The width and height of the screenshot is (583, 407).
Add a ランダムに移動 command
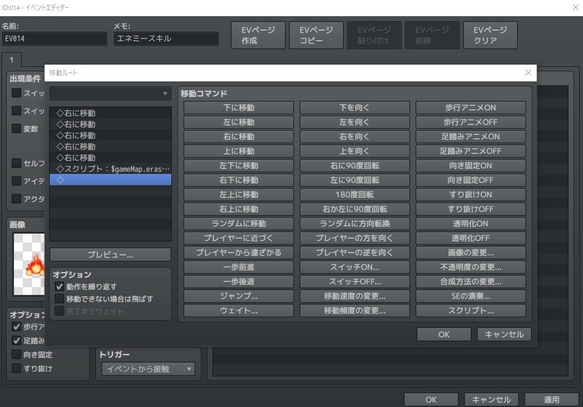point(238,223)
